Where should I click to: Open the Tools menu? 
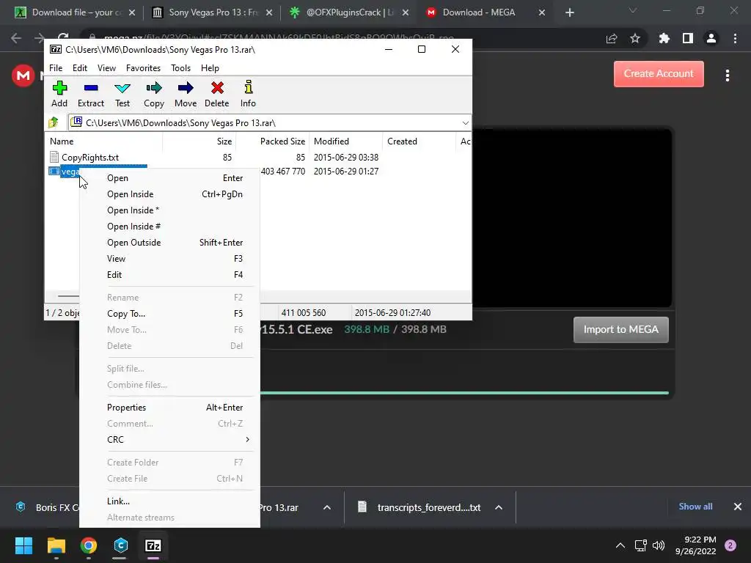(x=180, y=68)
